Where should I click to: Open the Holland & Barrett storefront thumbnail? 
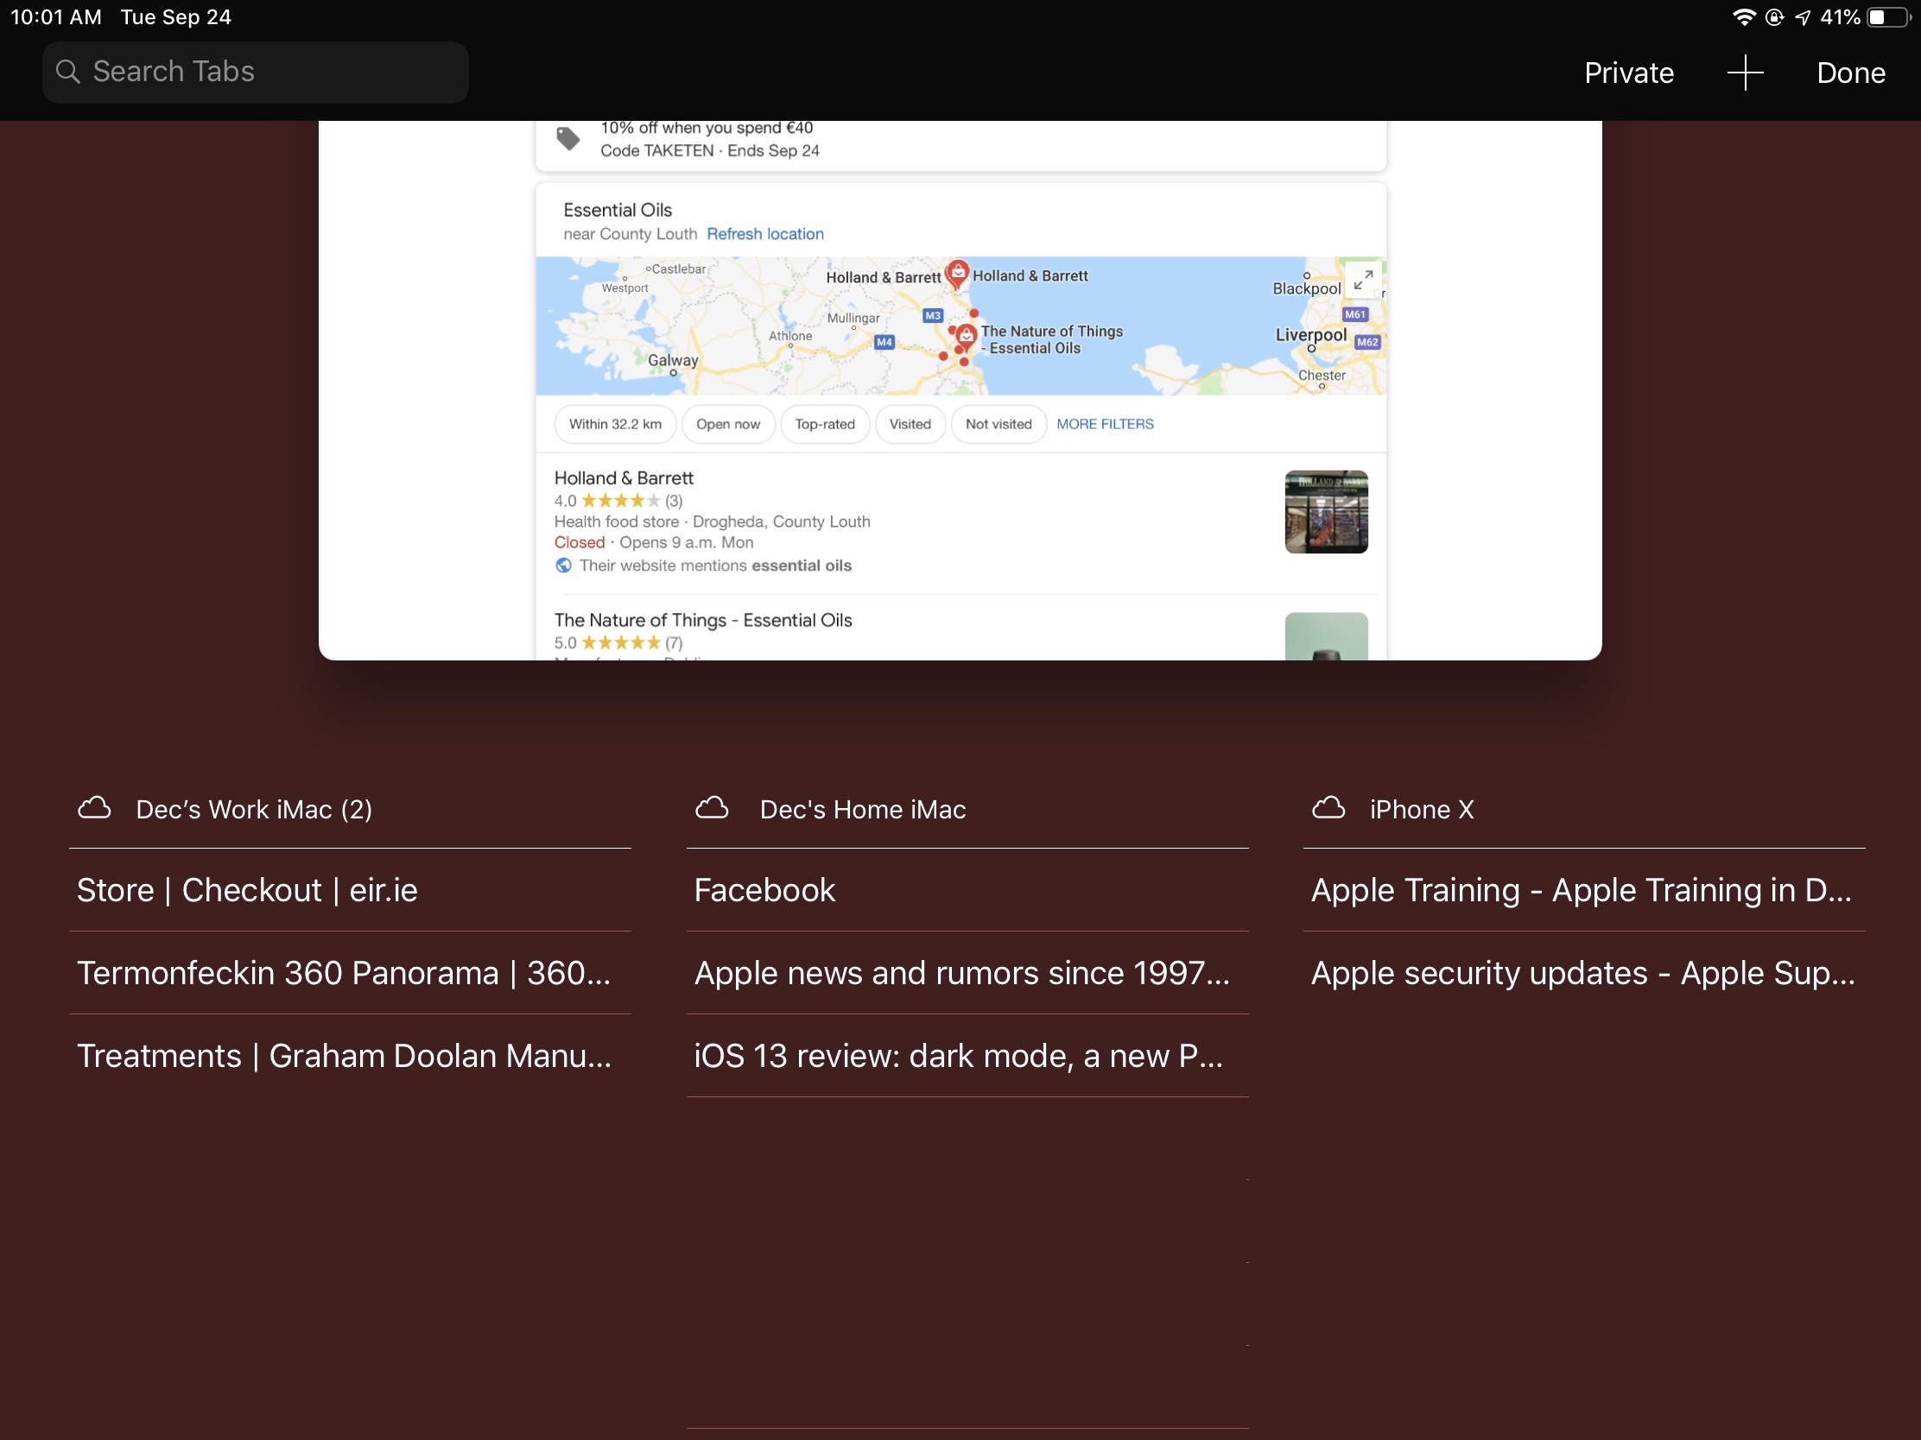pyautogui.click(x=1326, y=512)
